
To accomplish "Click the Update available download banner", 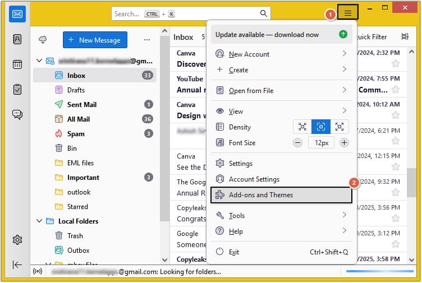I will [281, 35].
